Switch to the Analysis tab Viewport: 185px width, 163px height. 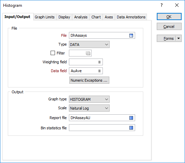click(81, 17)
